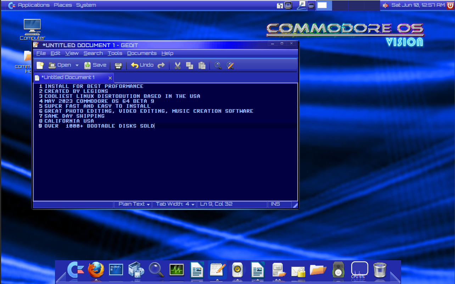The image size is (455, 284).
Task: Open the Applications menu in top panel
Action: pos(34,5)
